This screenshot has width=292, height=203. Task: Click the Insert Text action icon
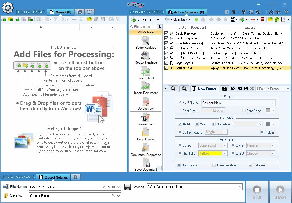click(x=145, y=71)
